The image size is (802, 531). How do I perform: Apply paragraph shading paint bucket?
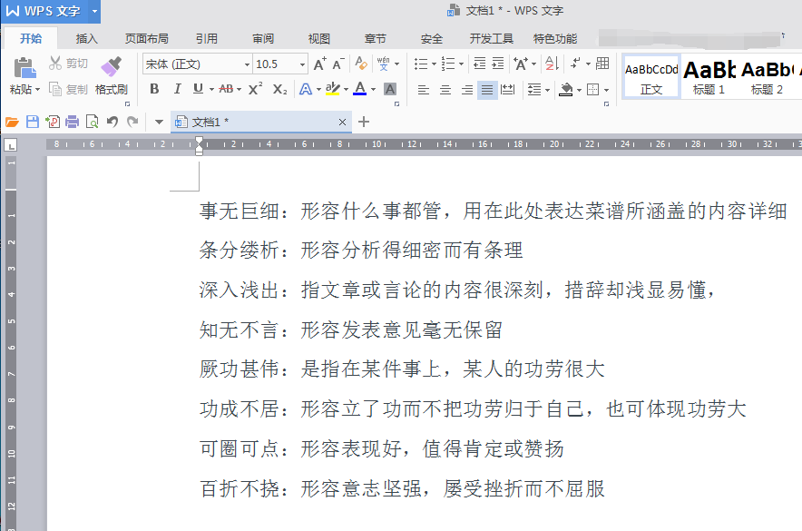(x=566, y=90)
